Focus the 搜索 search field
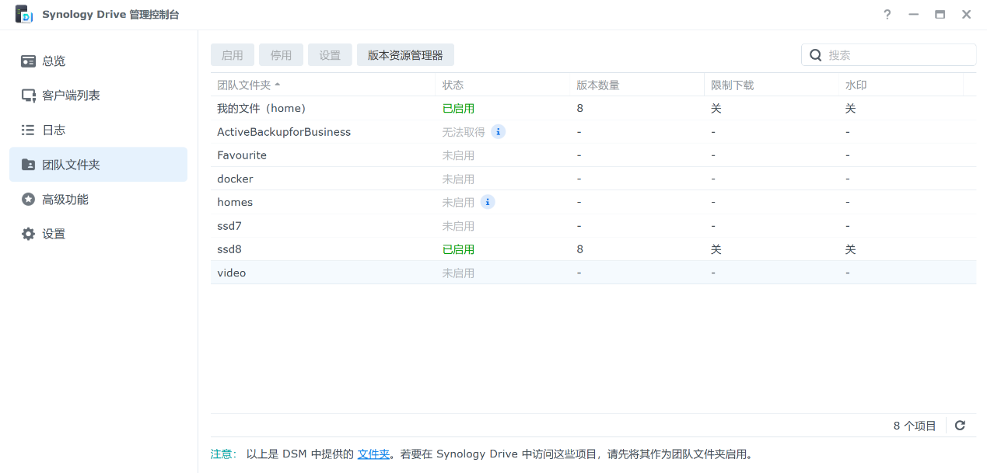The width and height of the screenshot is (987, 473). pos(894,55)
